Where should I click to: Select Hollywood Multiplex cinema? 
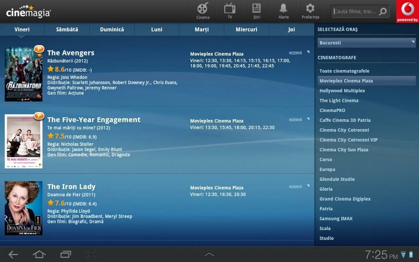(342, 91)
